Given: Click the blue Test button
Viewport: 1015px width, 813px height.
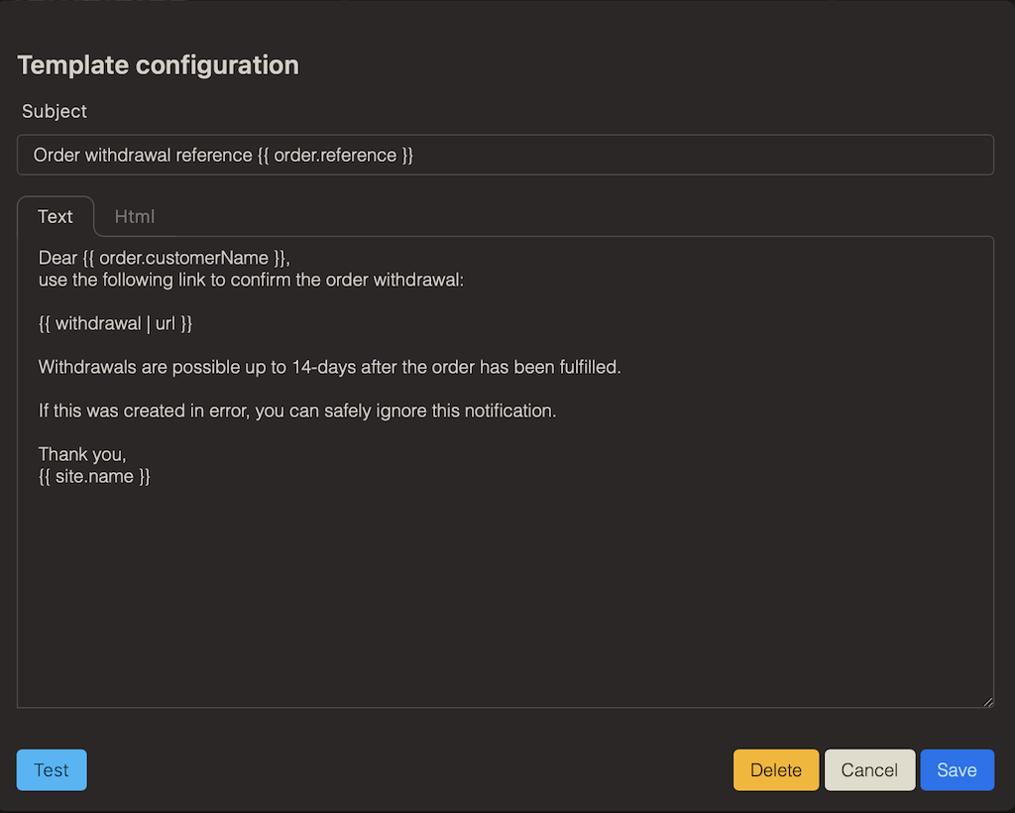Looking at the screenshot, I should pyautogui.click(x=52, y=769).
